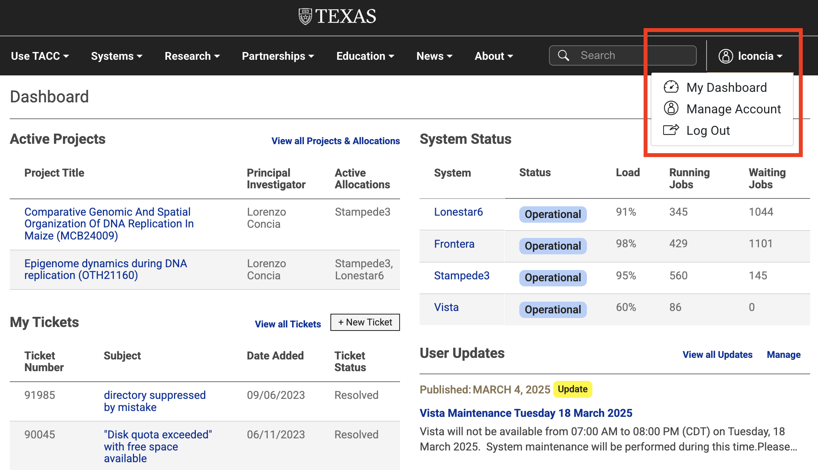
Task: Click Frontera running jobs value 429
Action: coord(678,243)
